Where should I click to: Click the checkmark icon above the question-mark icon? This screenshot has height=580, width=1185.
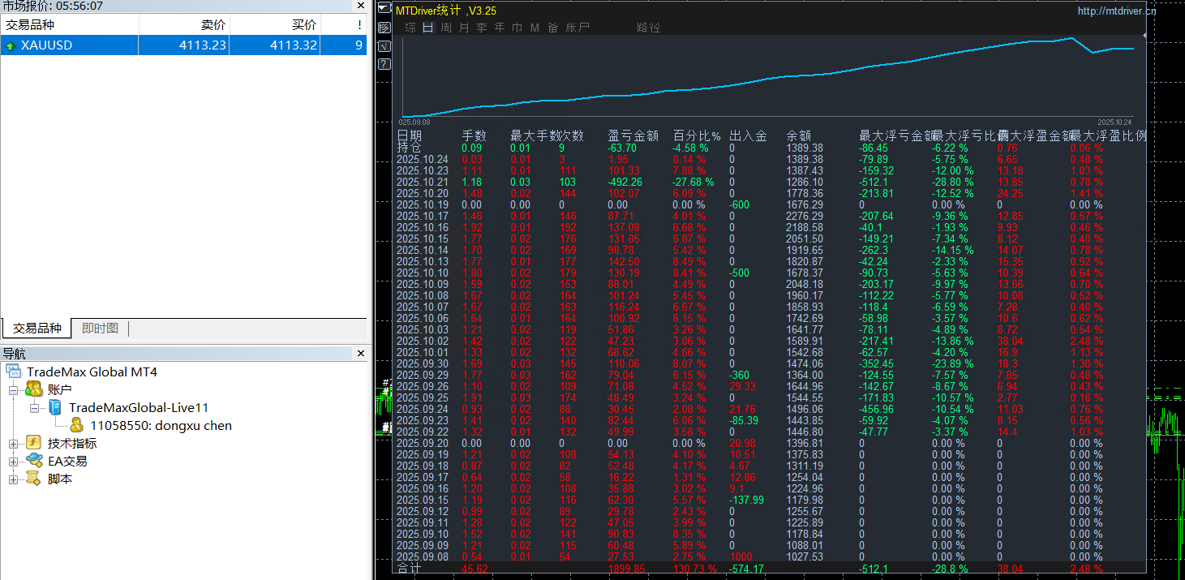tap(384, 46)
